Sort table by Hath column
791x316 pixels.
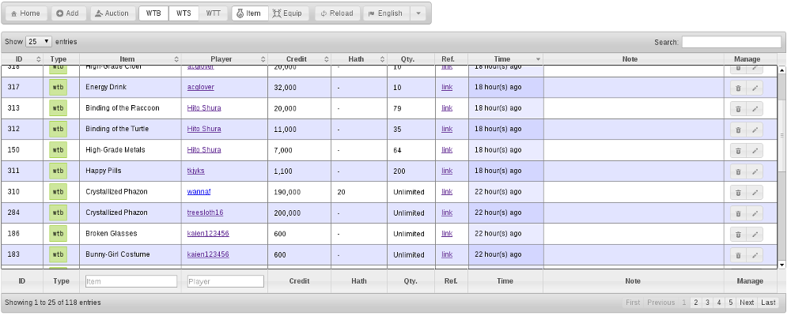pyautogui.click(x=359, y=59)
